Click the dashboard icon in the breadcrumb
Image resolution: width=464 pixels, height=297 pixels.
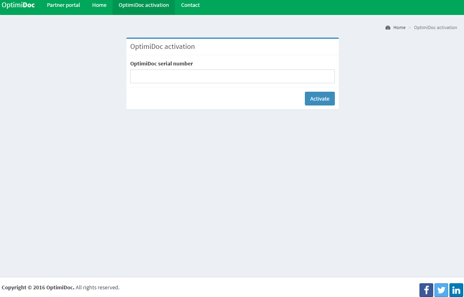point(388,27)
